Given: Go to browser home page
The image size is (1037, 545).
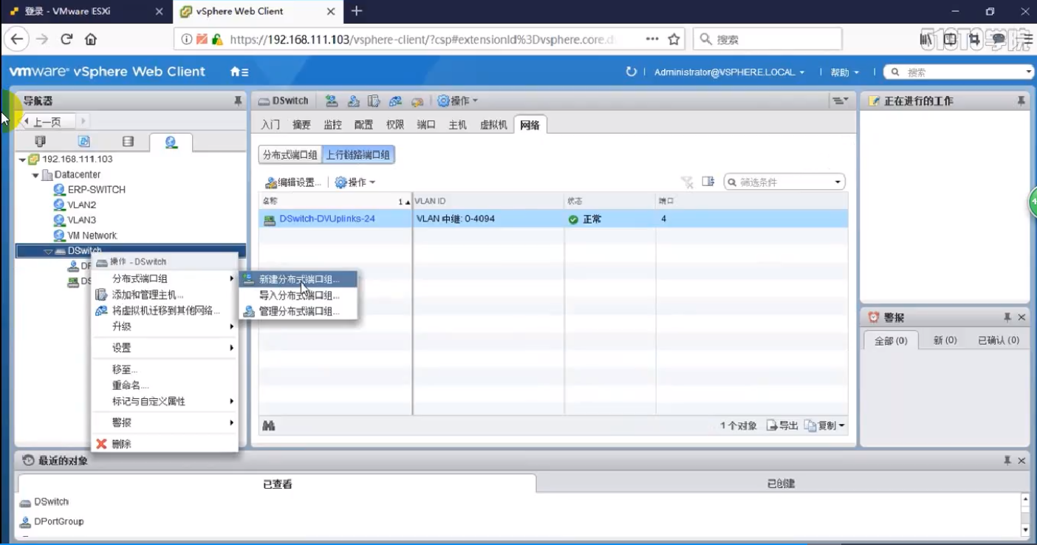Looking at the screenshot, I should click(90, 39).
